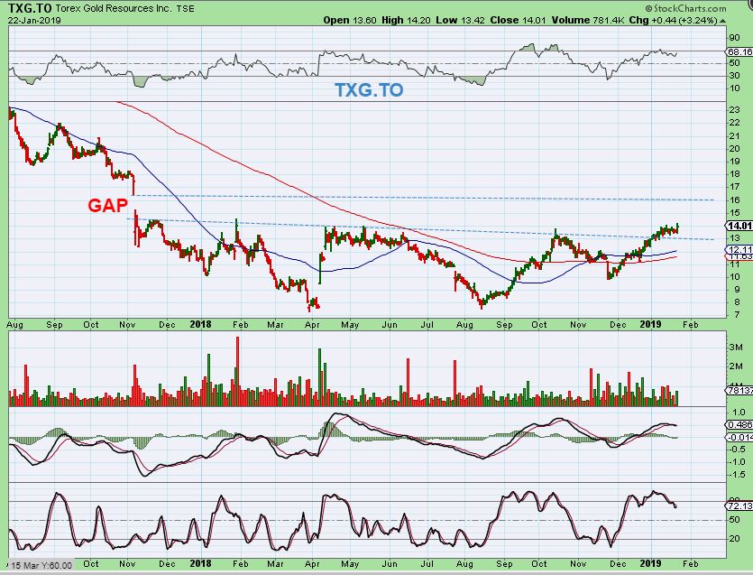Click 2019 on the axis under price chart
The width and height of the screenshot is (753, 575).
(x=651, y=324)
